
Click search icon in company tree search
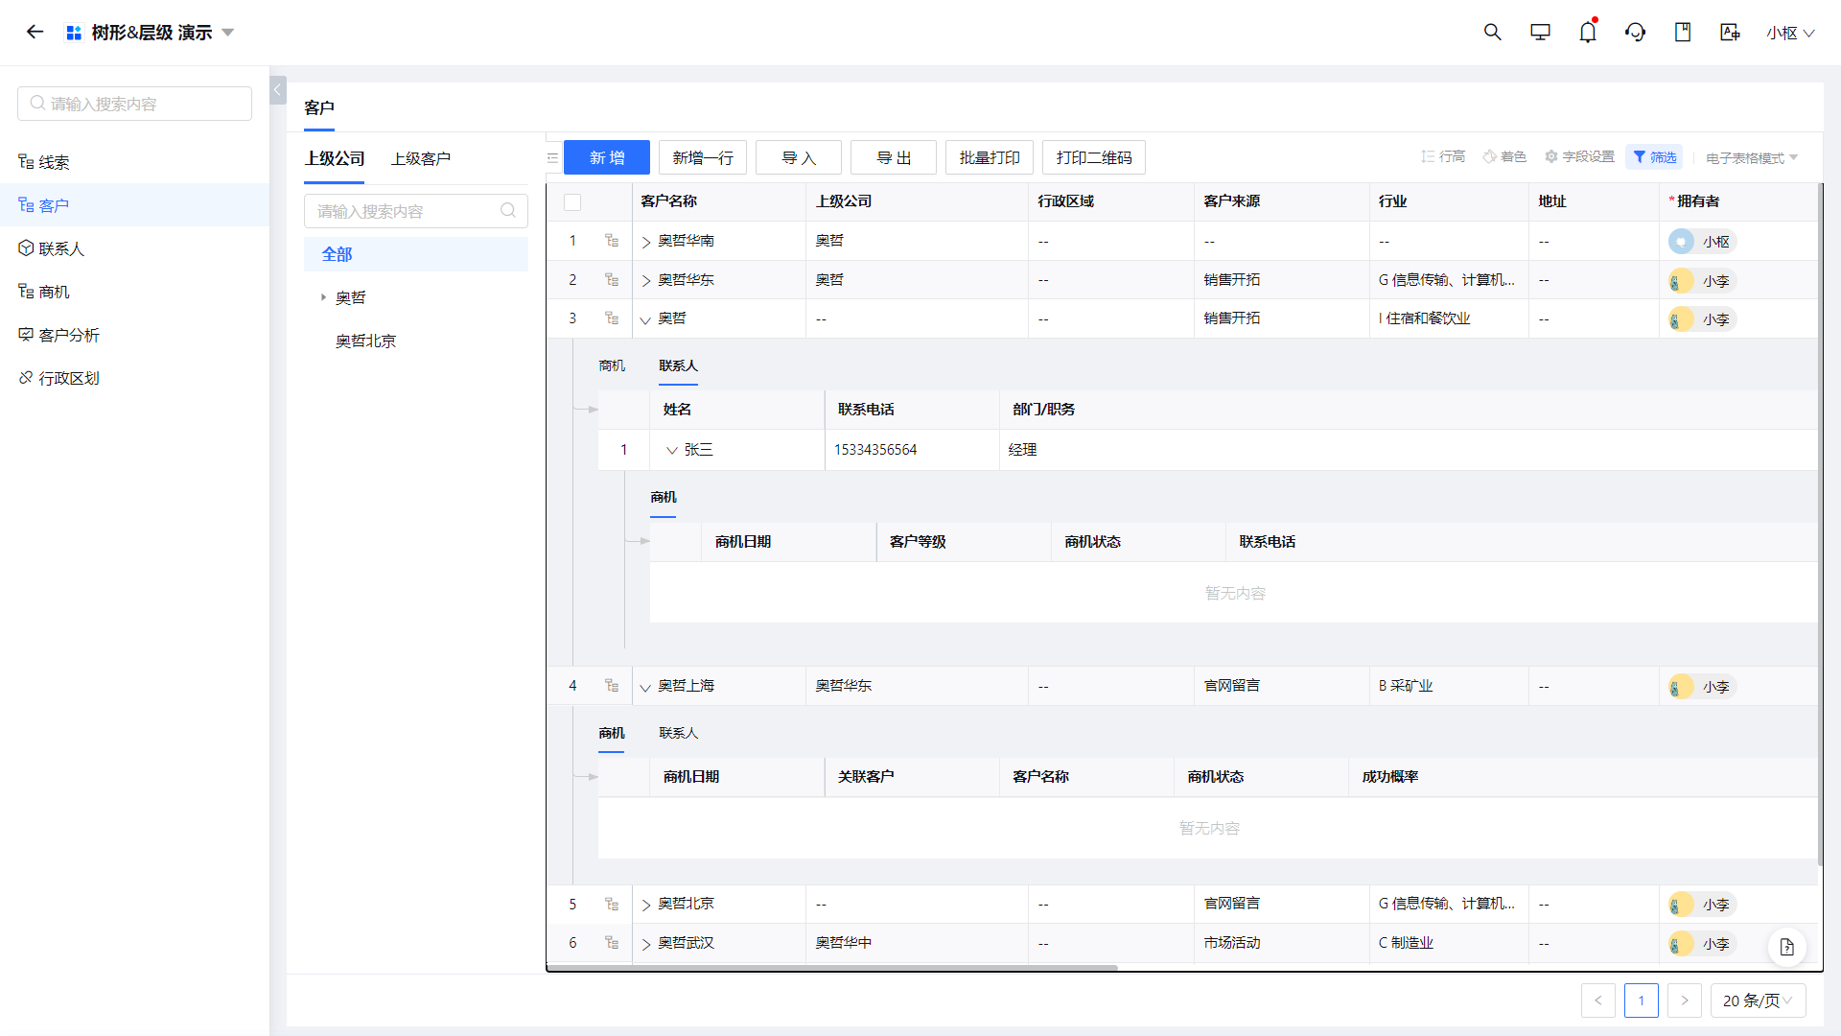508,210
